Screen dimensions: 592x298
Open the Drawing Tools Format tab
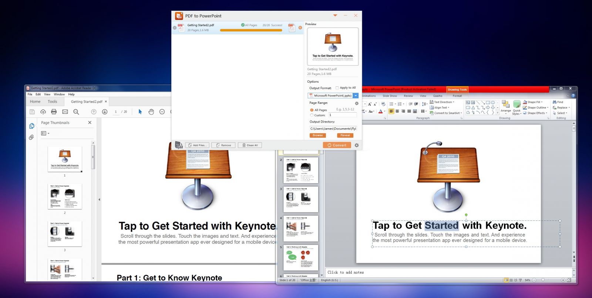pyautogui.click(x=457, y=96)
